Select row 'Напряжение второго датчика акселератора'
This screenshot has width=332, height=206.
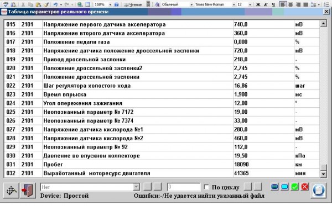click(x=162, y=33)
